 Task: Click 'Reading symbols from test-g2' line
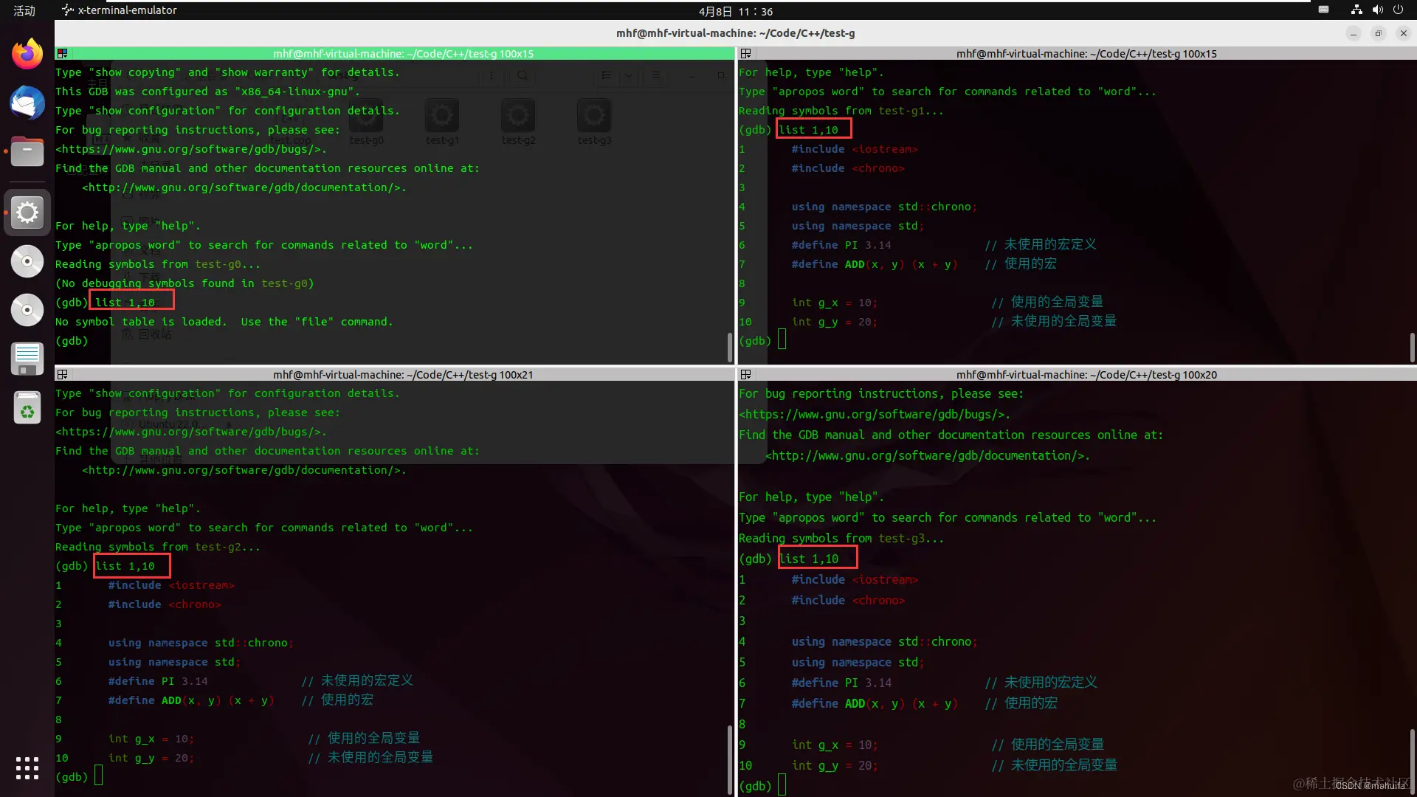point(157,547)
